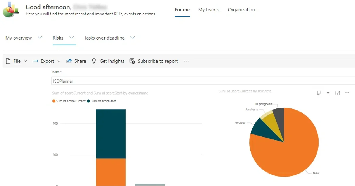The width and height of the screenshot is (355, 186).
Task: Click the 'Sum of scoreCurrent by riskState' title
Action: click(x=245, y=91)
